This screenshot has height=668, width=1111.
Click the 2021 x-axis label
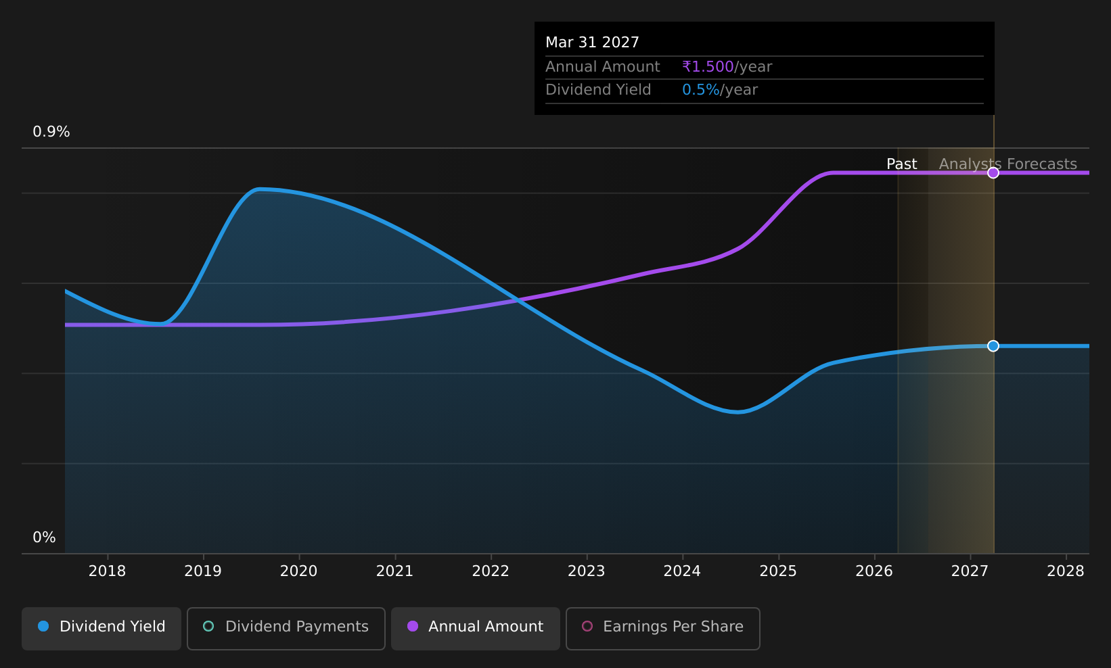coord(394,571)
